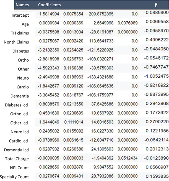
Task: Select the Specialty Count row label
Action: pos(15,177)
